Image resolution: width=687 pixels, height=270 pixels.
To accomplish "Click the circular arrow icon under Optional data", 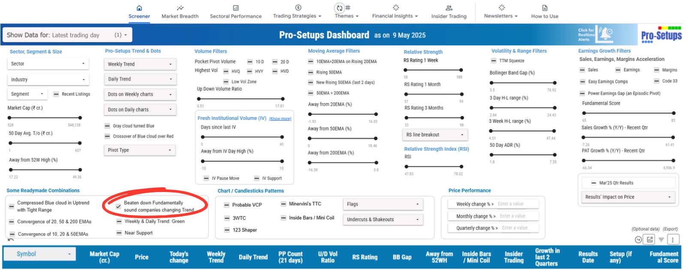I will (638, 240).
